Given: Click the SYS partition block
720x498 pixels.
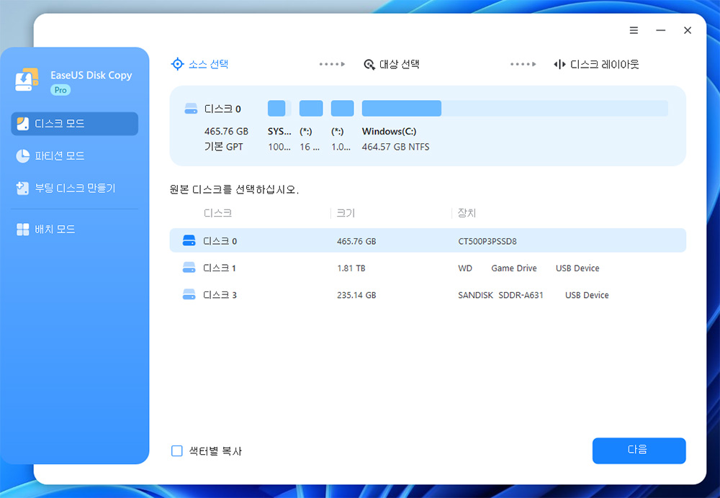Looking at the screenshot, I should [279, 109].
